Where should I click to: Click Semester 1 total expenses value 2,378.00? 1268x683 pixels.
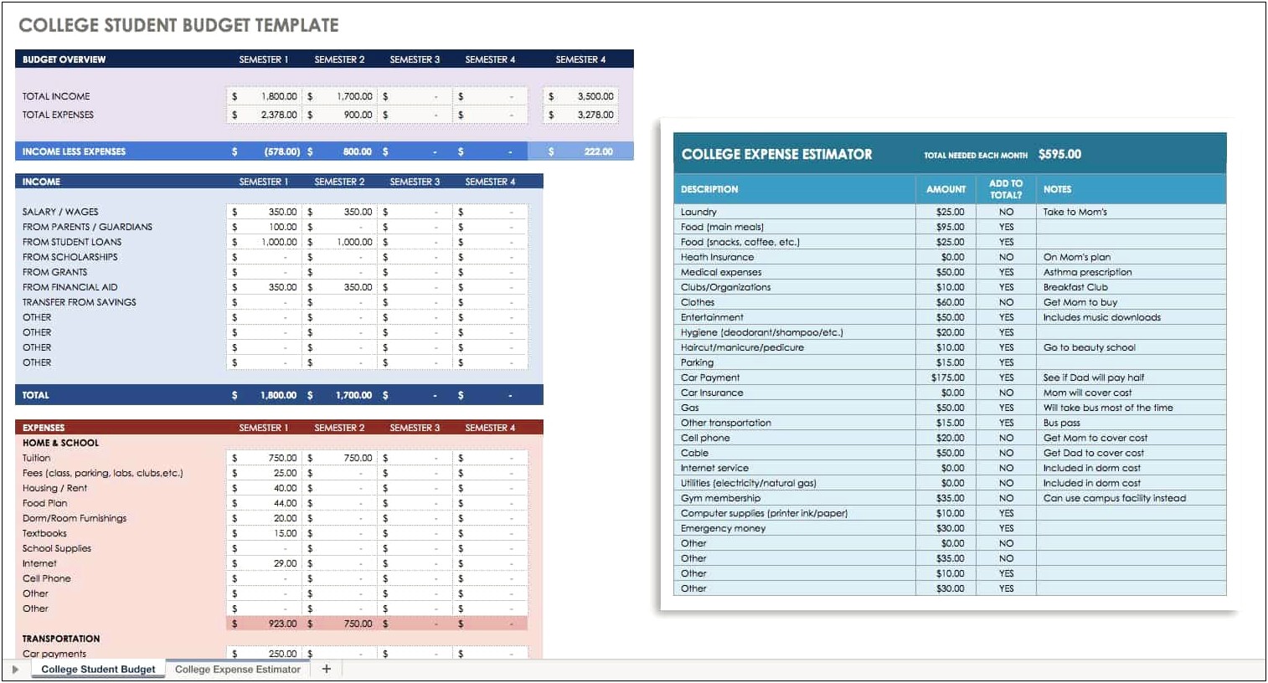pyautogui.click(x=264, y=115)
